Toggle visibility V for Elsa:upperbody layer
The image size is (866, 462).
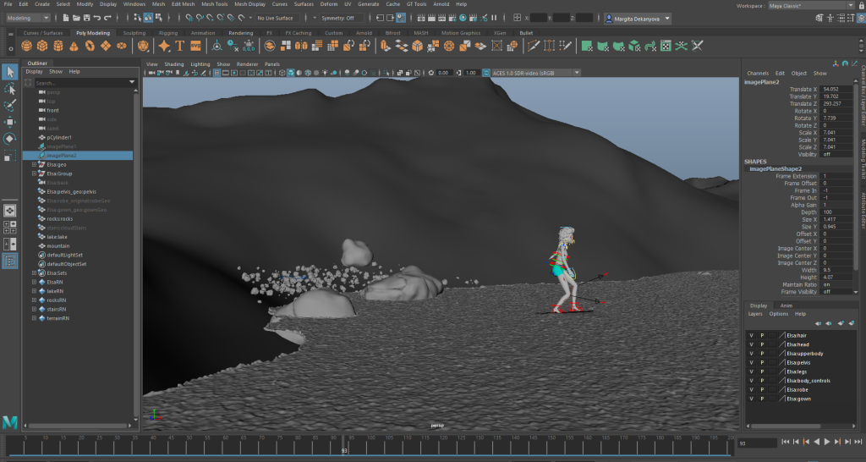coord(751,354)
